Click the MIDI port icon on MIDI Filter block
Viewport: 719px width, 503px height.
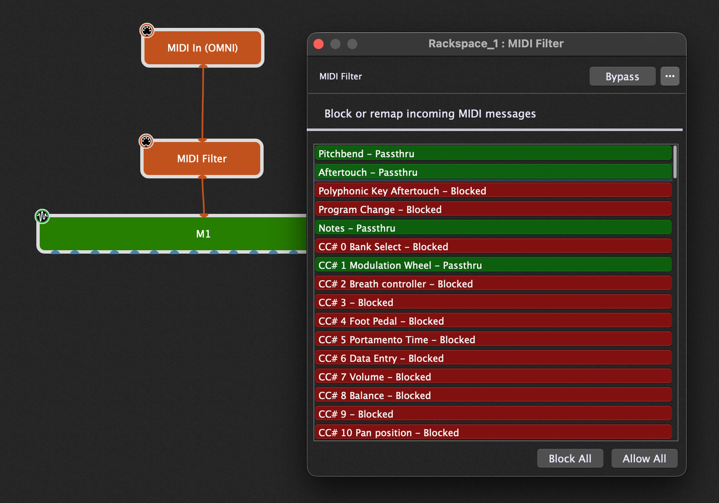[x=146, y=141]
